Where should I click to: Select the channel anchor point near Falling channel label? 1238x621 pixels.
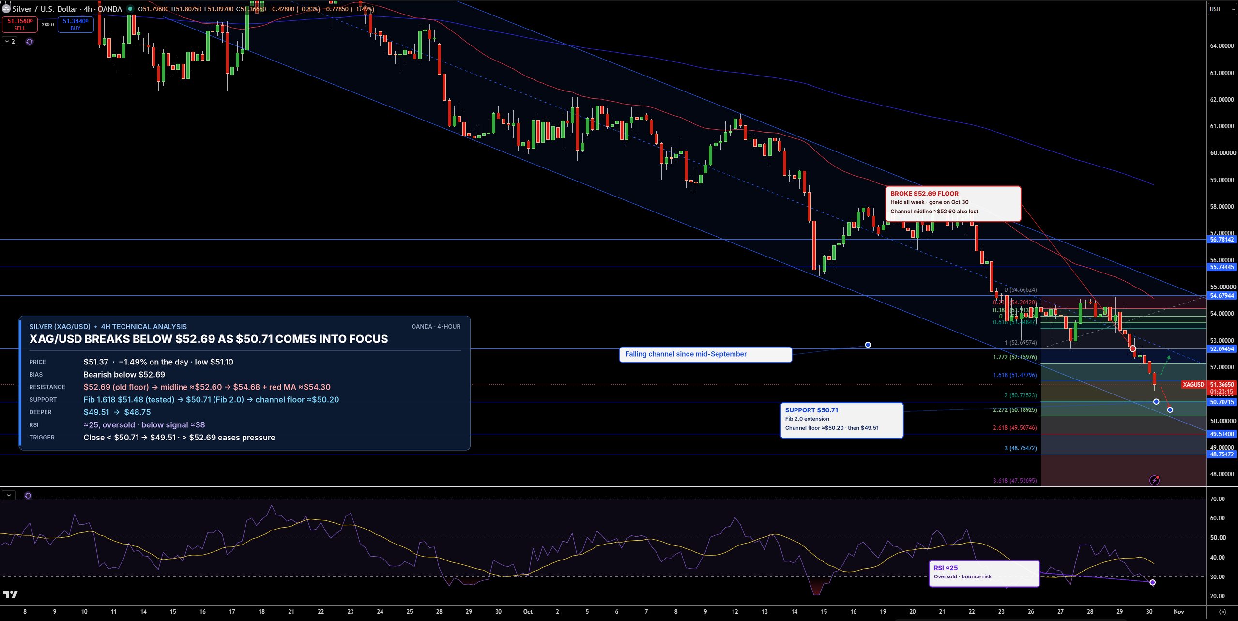point(868,345)
